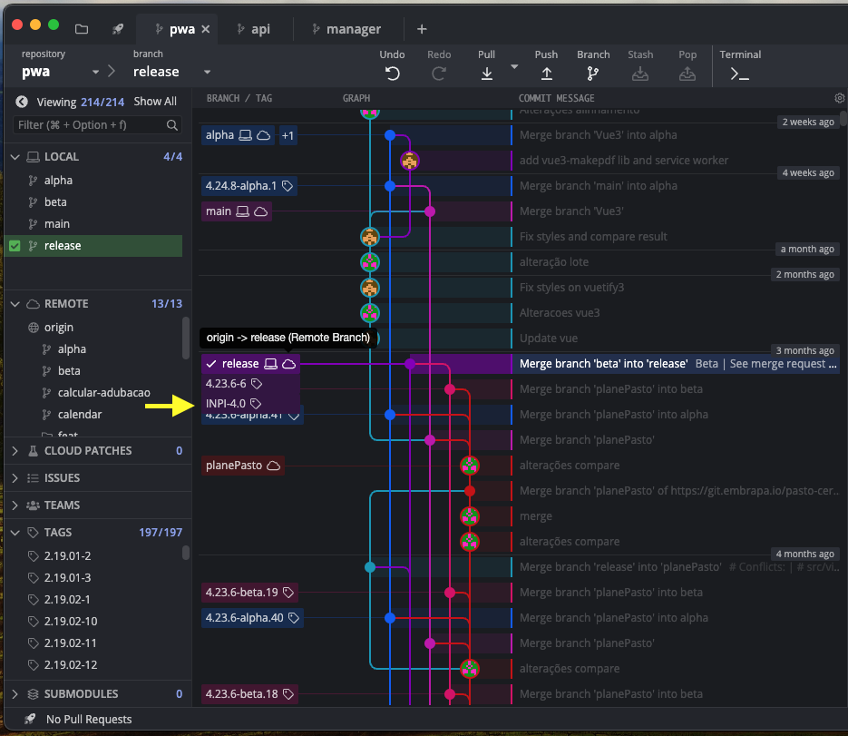
Task: Click tag icon on INPI-4.0 label
Action: 256,403
